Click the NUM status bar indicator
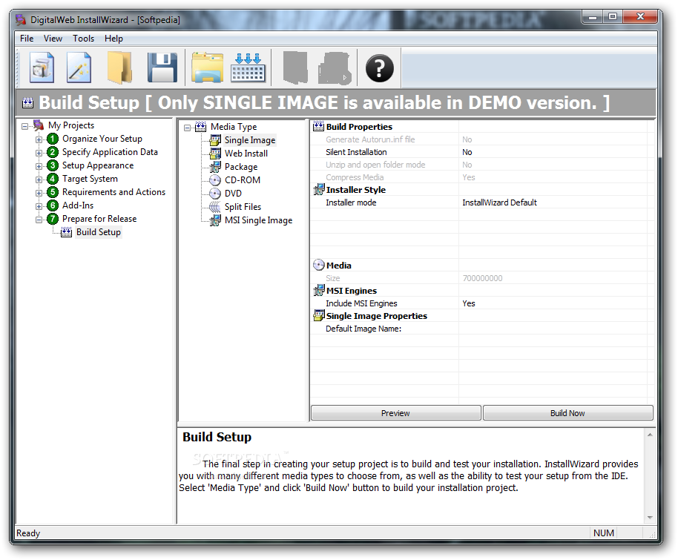Screen dimensions: 678x560 604,533
